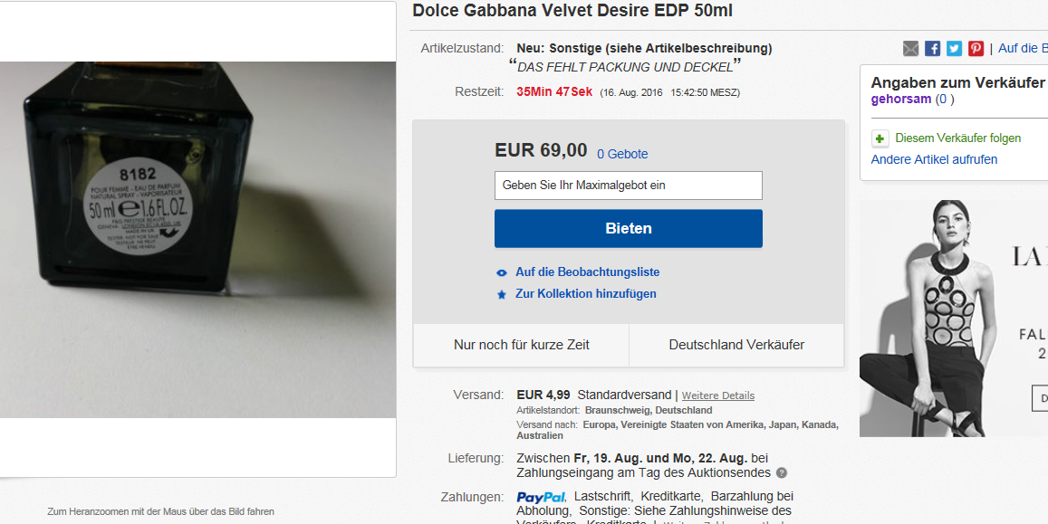Focus the Maximalgebot input field
Image resolution: width=1048 pixels, height=524 pixels.
629,186
